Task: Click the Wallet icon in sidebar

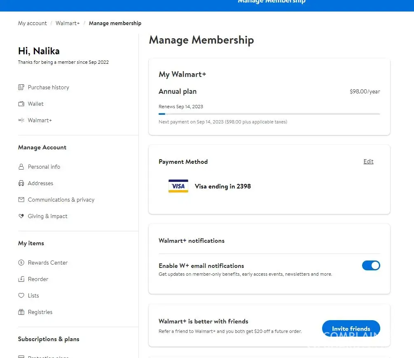Action: [21, 104]
